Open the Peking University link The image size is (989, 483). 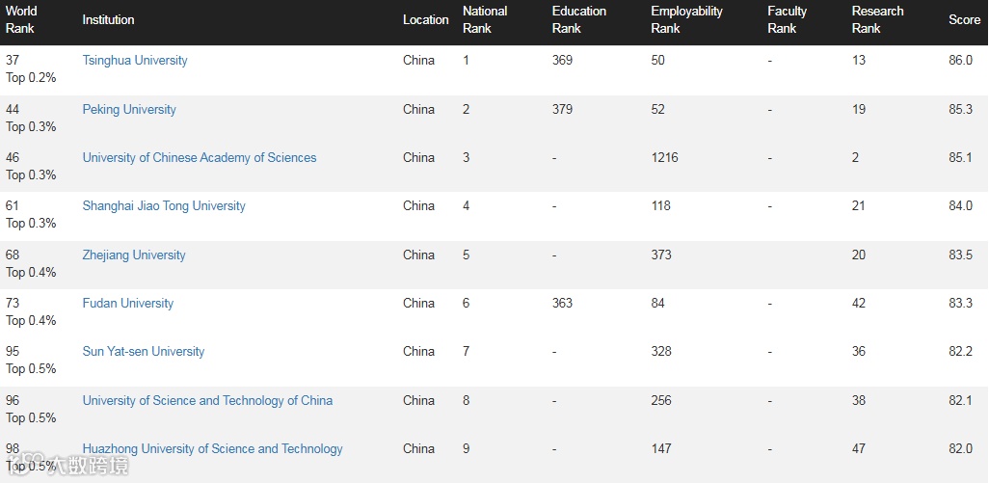point(129,110)
